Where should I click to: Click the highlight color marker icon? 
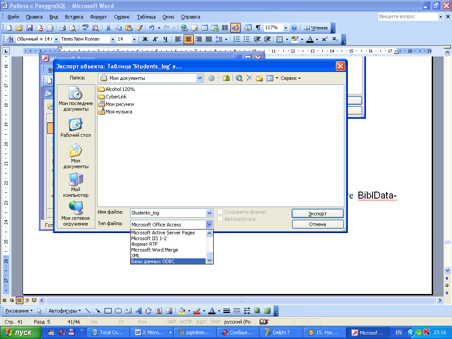point(294,39)
